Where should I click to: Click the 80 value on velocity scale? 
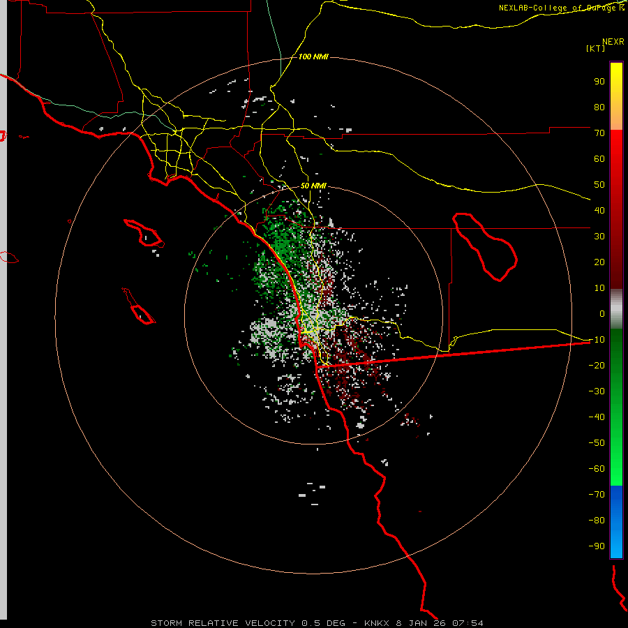[x=599, y=107]
